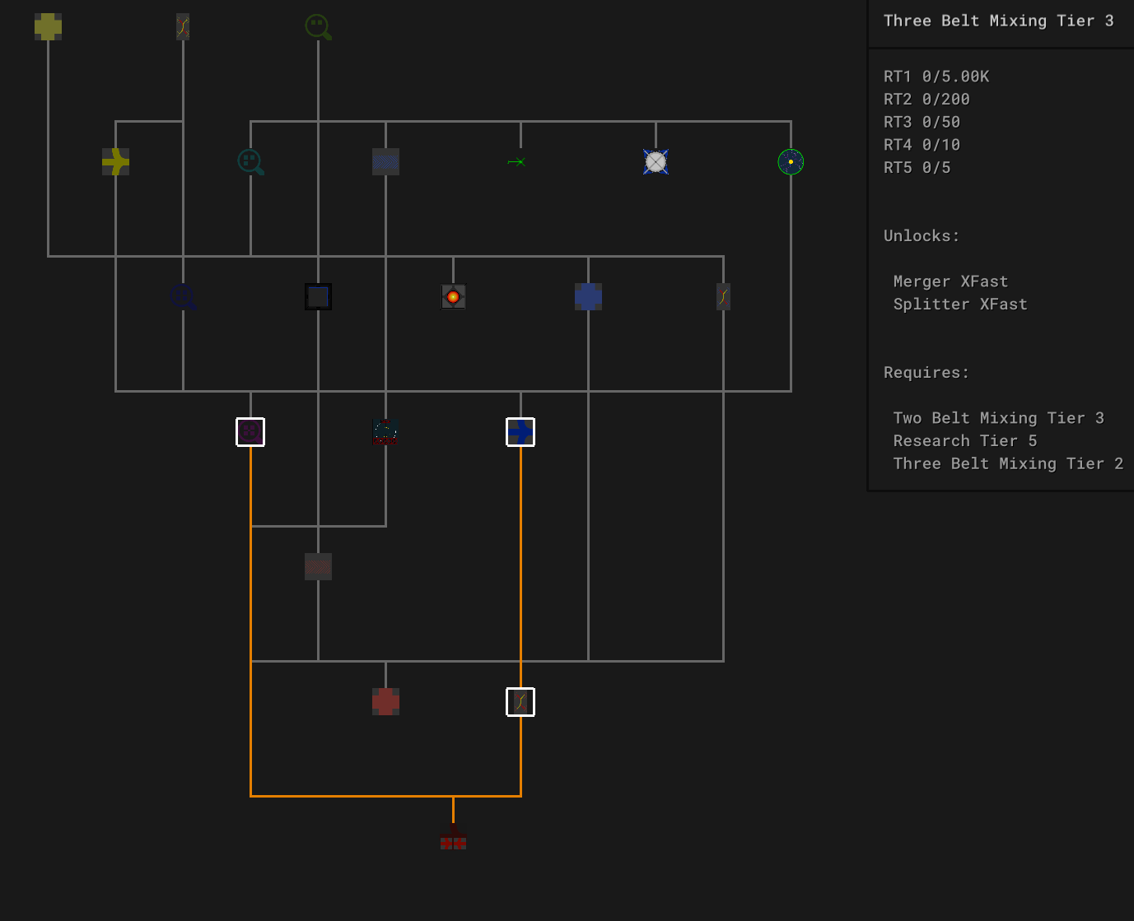Click the solid red cross node
1134x921 pixels.
point(385,702)
